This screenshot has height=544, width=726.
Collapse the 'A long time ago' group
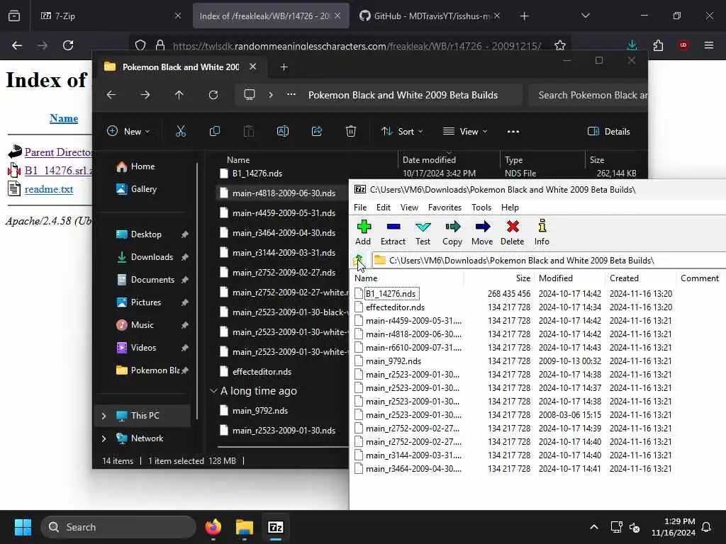[x=213, y=391]
